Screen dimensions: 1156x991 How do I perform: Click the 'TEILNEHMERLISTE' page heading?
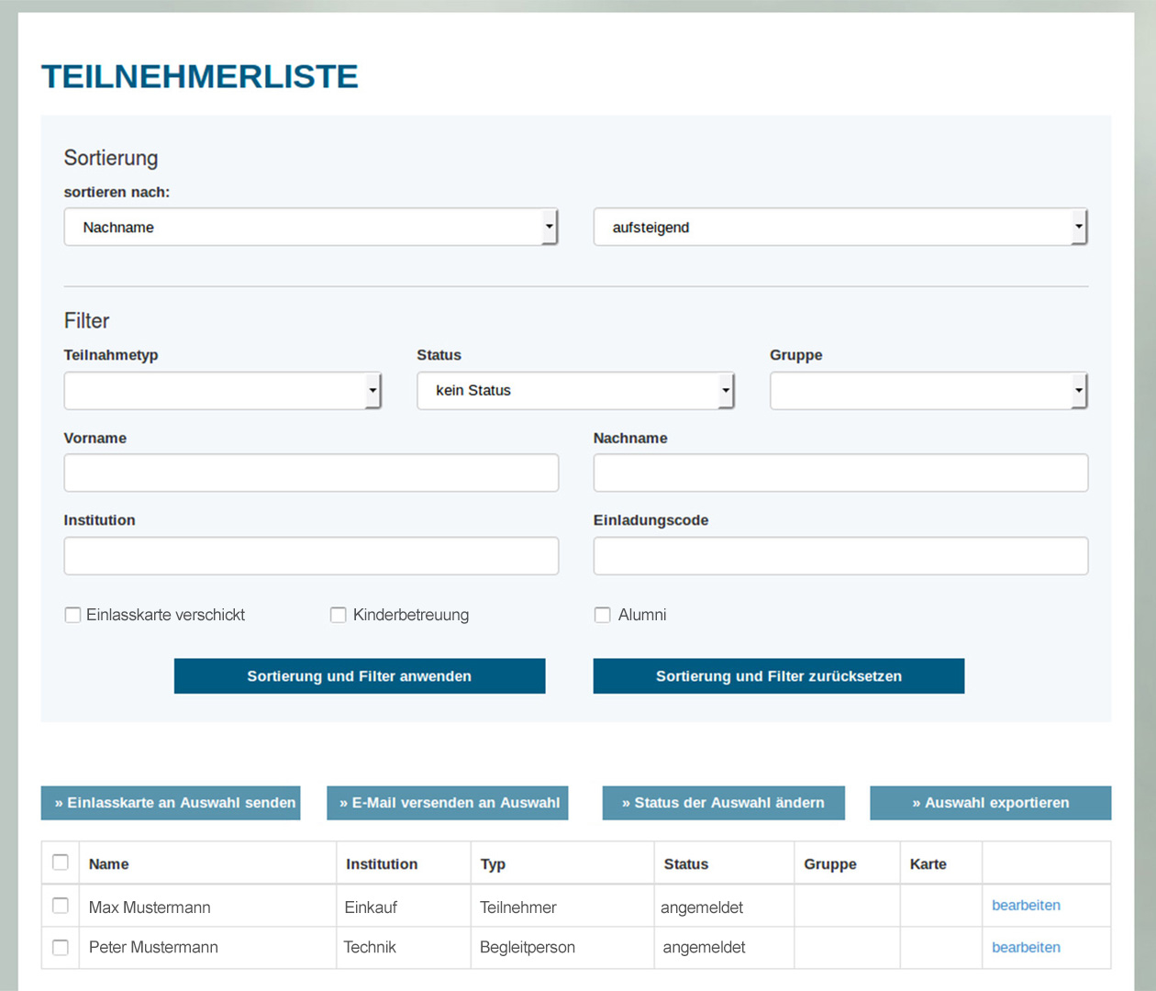tap(200, 76)
